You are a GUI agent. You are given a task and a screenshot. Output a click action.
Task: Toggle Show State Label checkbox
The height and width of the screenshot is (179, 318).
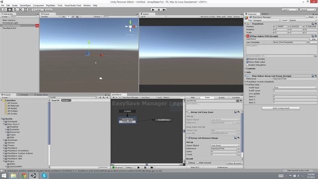pos(247,62)
